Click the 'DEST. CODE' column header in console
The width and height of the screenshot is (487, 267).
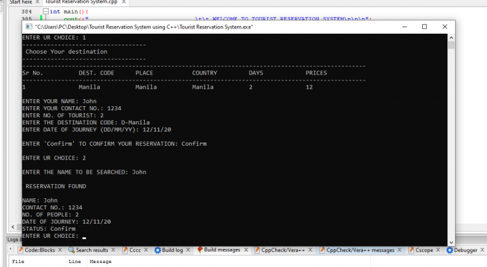click(x=96, y=73)
